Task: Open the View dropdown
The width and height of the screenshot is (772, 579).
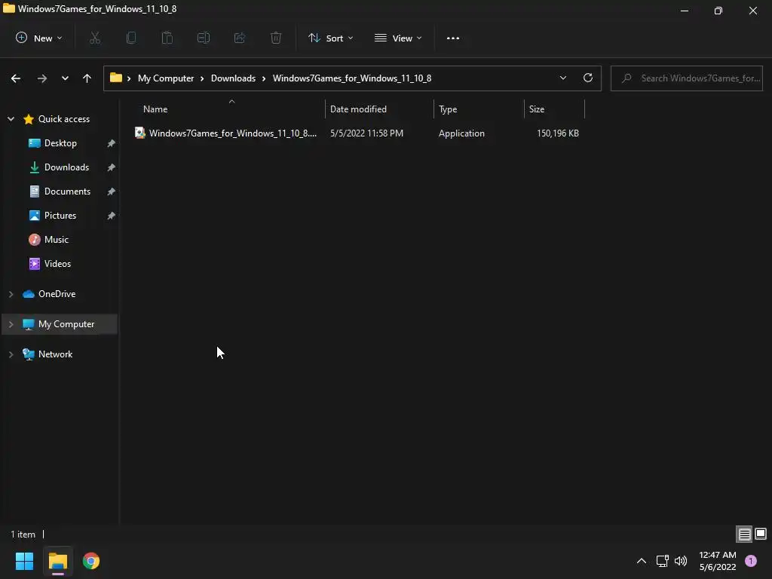Action: 398,38
